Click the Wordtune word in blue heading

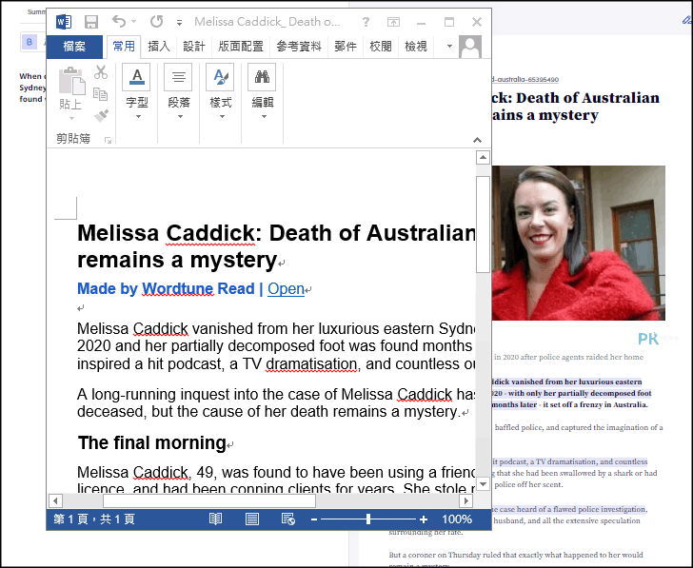pos(178,289)
